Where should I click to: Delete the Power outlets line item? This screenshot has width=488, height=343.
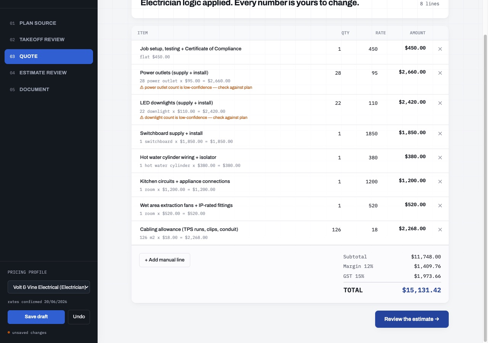pos(440,73)
